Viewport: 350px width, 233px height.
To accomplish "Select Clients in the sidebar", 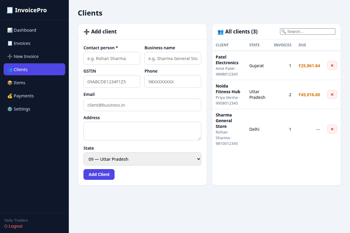I will 34,69.
